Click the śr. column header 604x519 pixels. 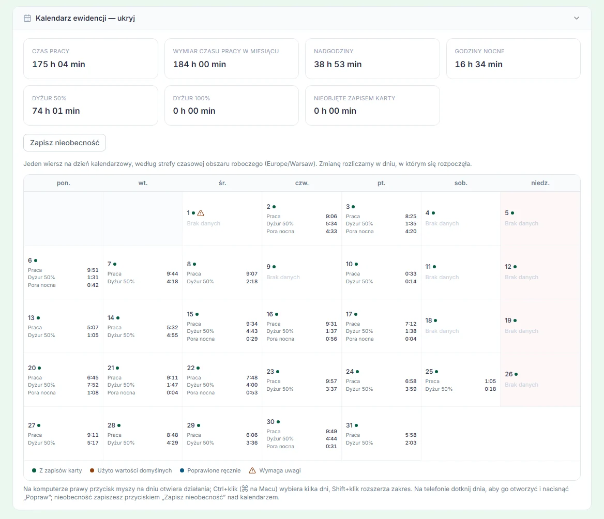coord(222,183)
